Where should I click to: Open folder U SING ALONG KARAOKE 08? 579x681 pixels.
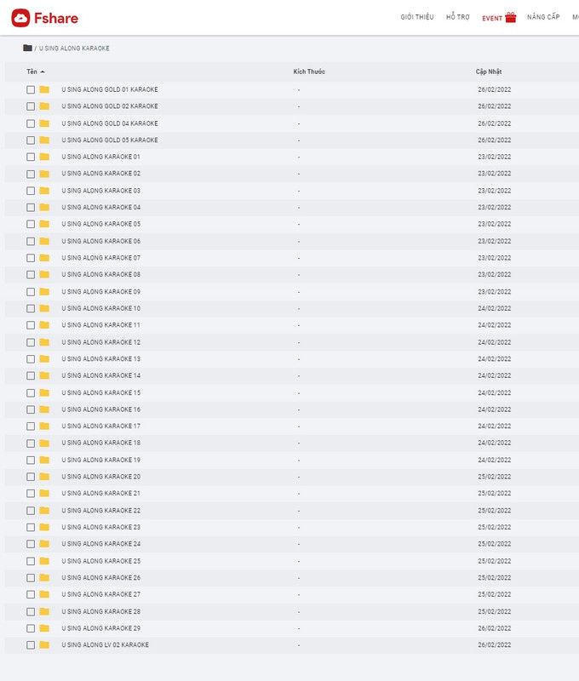100,274
